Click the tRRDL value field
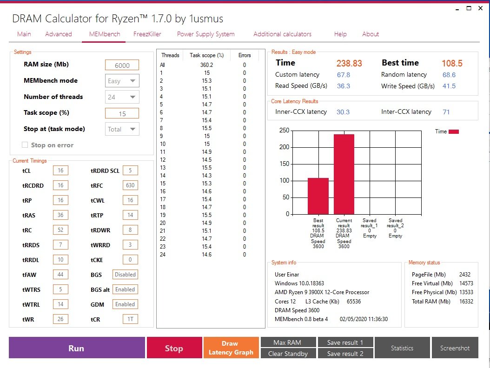490x368 pixels. pyautogui.click(x=60, y=260)
